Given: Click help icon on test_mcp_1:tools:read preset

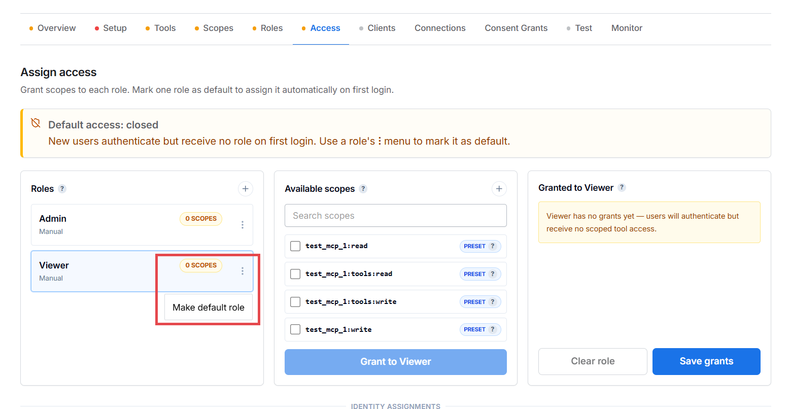Looking at the screenshot, I should click(492, 274).
